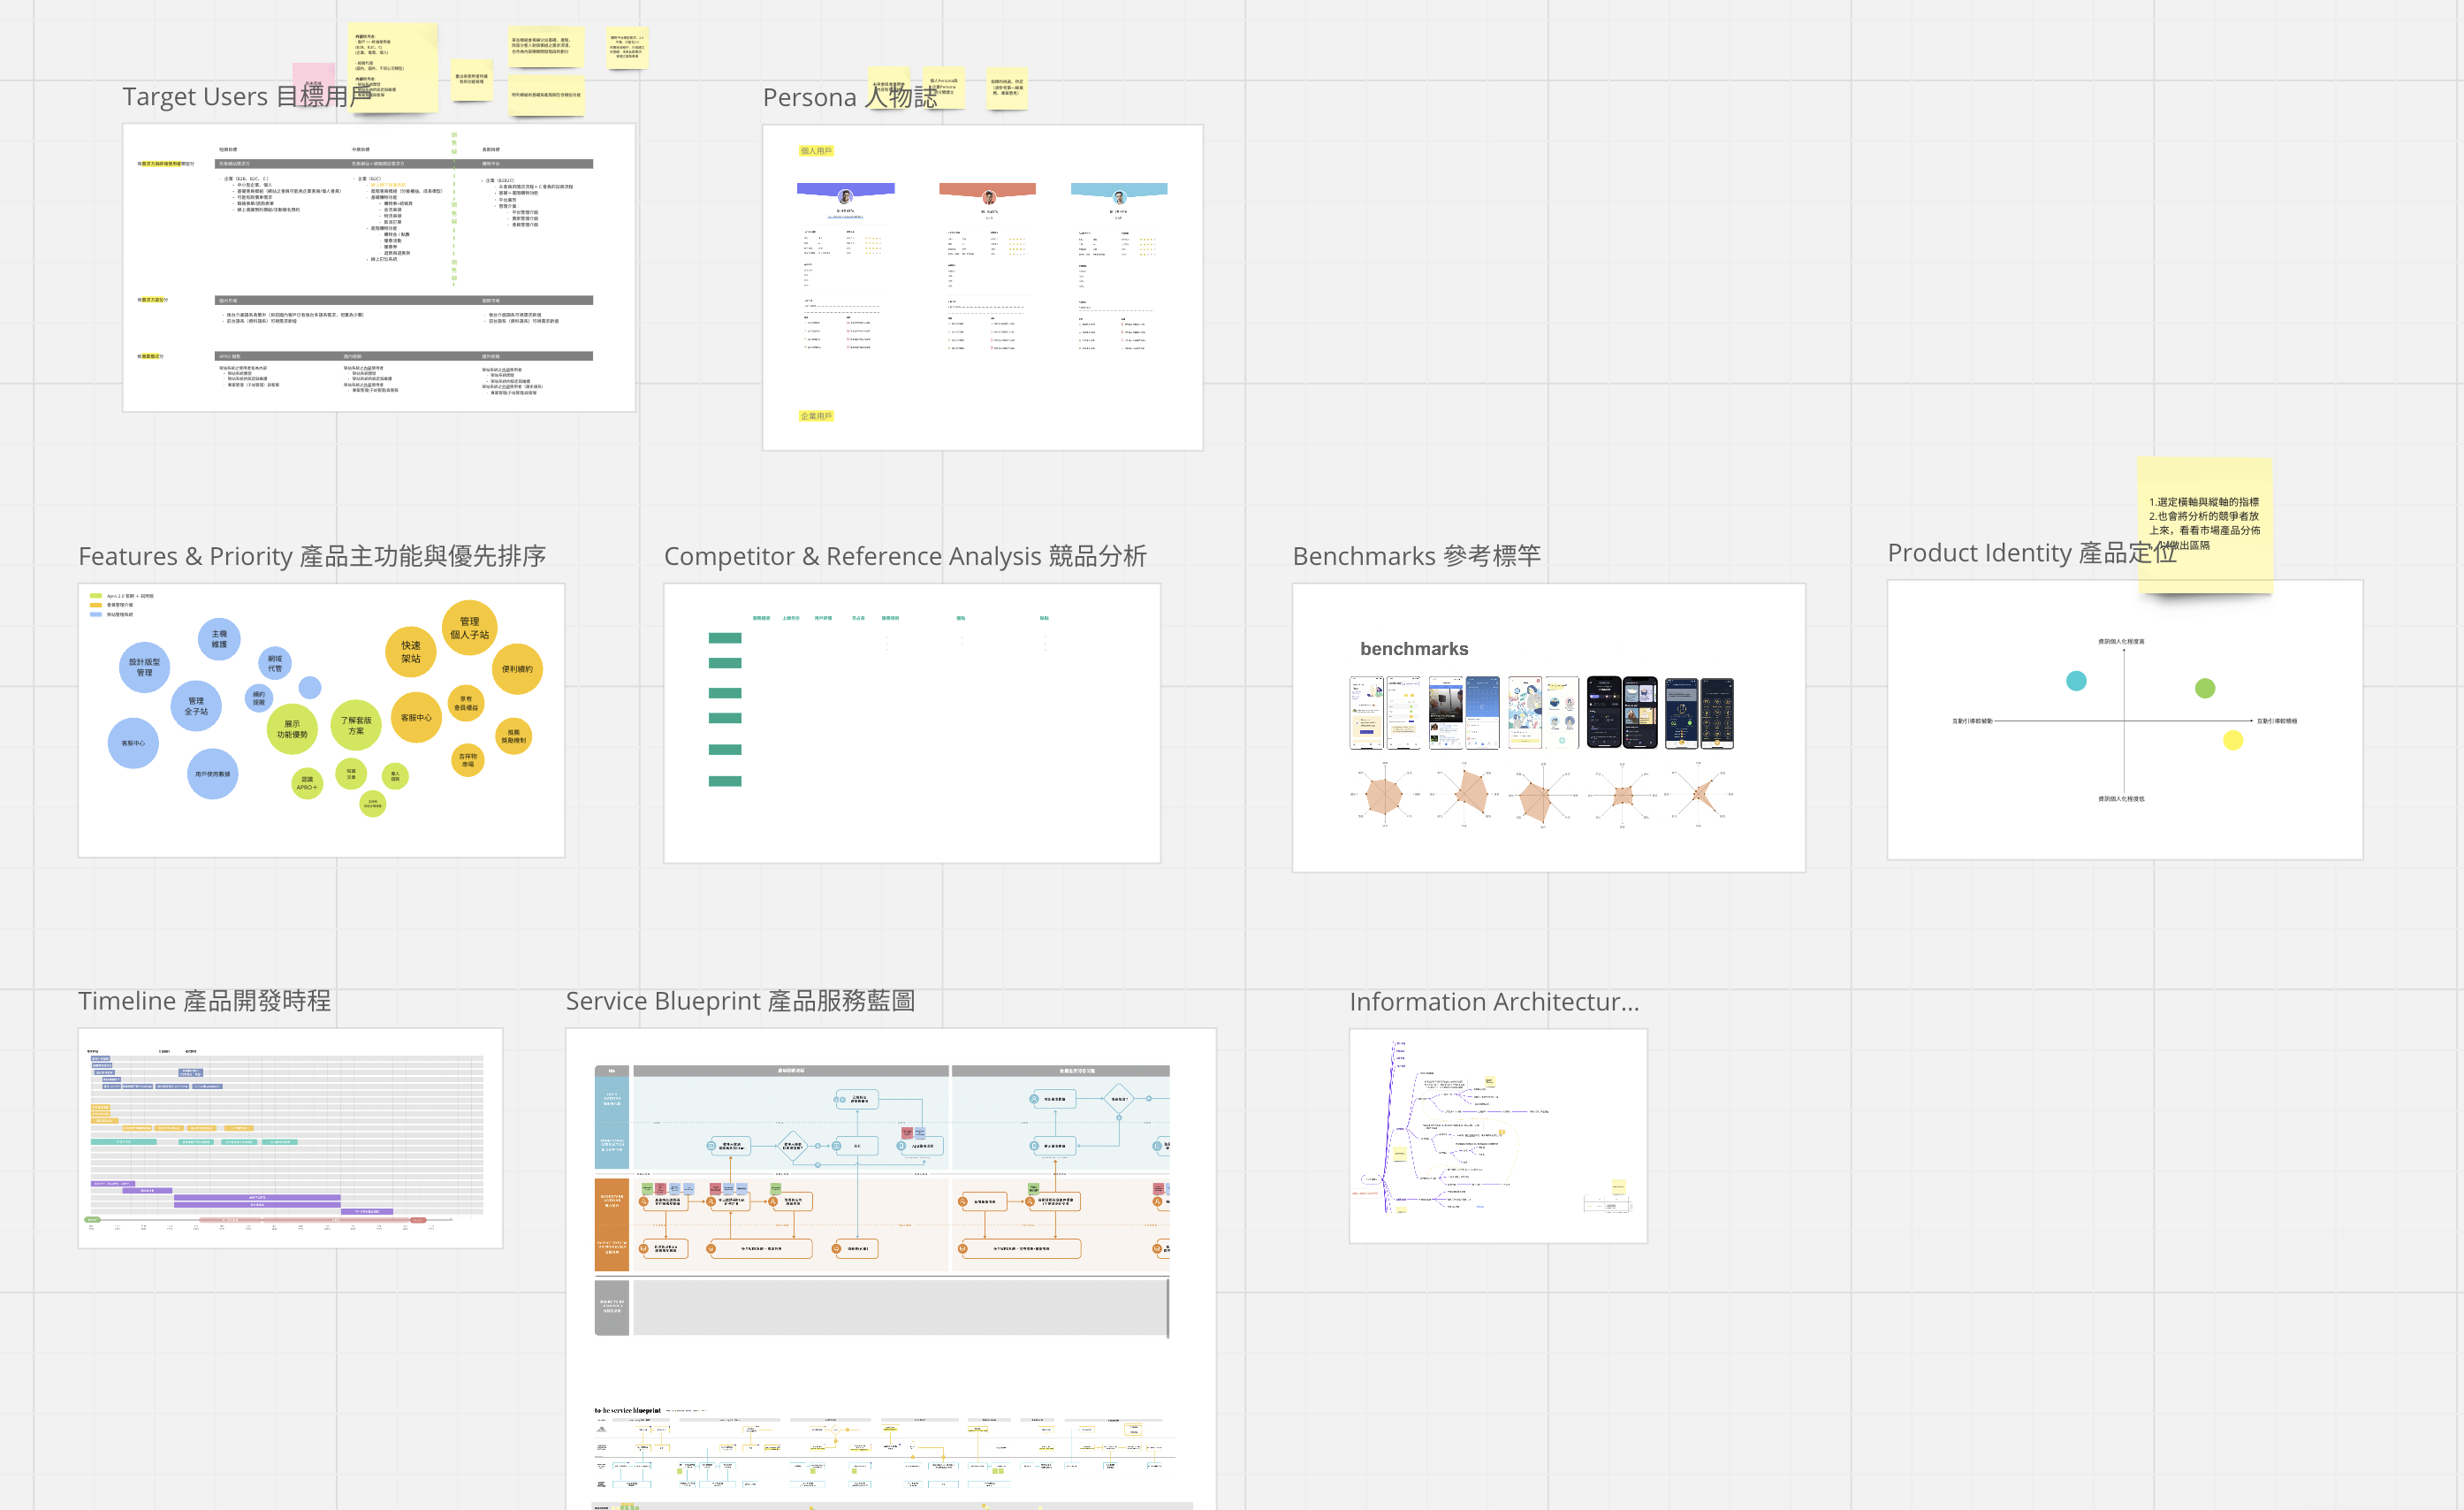Click the orange '管理個人子站' bubble
Image resolution: width=2464 pixels, height=1510 pixels.
click(469, 628)
